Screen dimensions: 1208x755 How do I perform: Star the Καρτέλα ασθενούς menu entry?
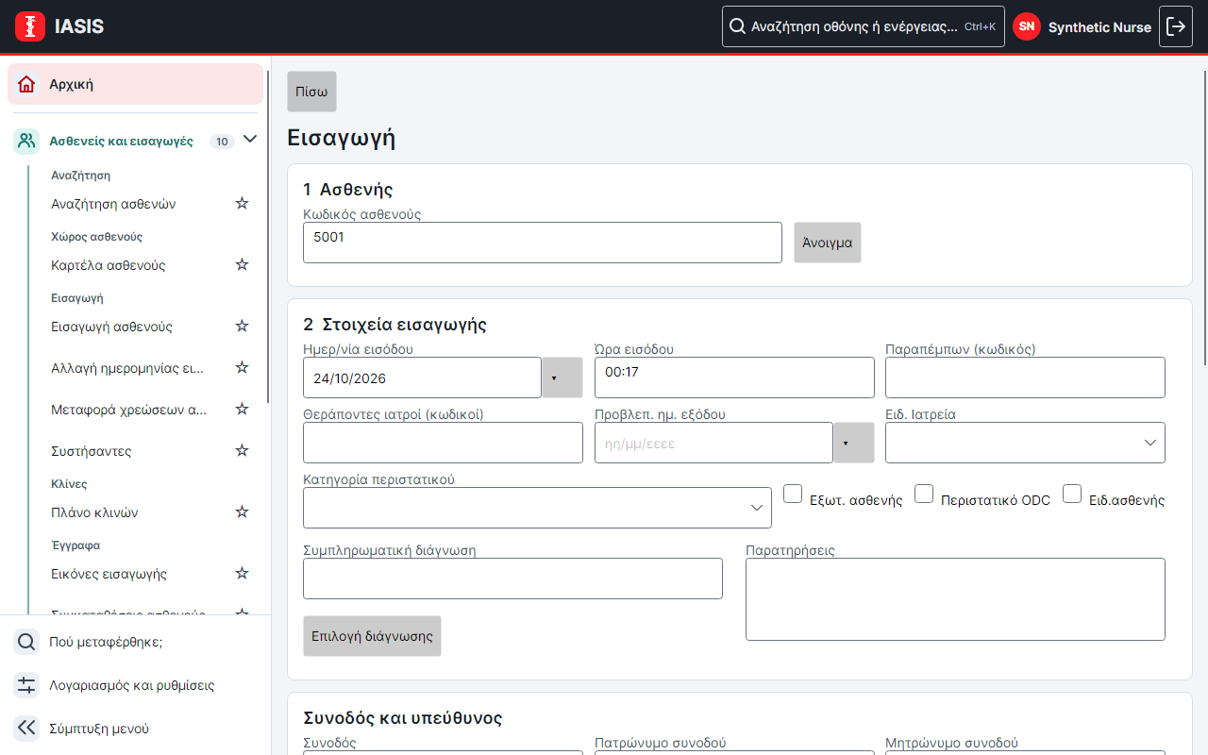click(x=242, y=264)
